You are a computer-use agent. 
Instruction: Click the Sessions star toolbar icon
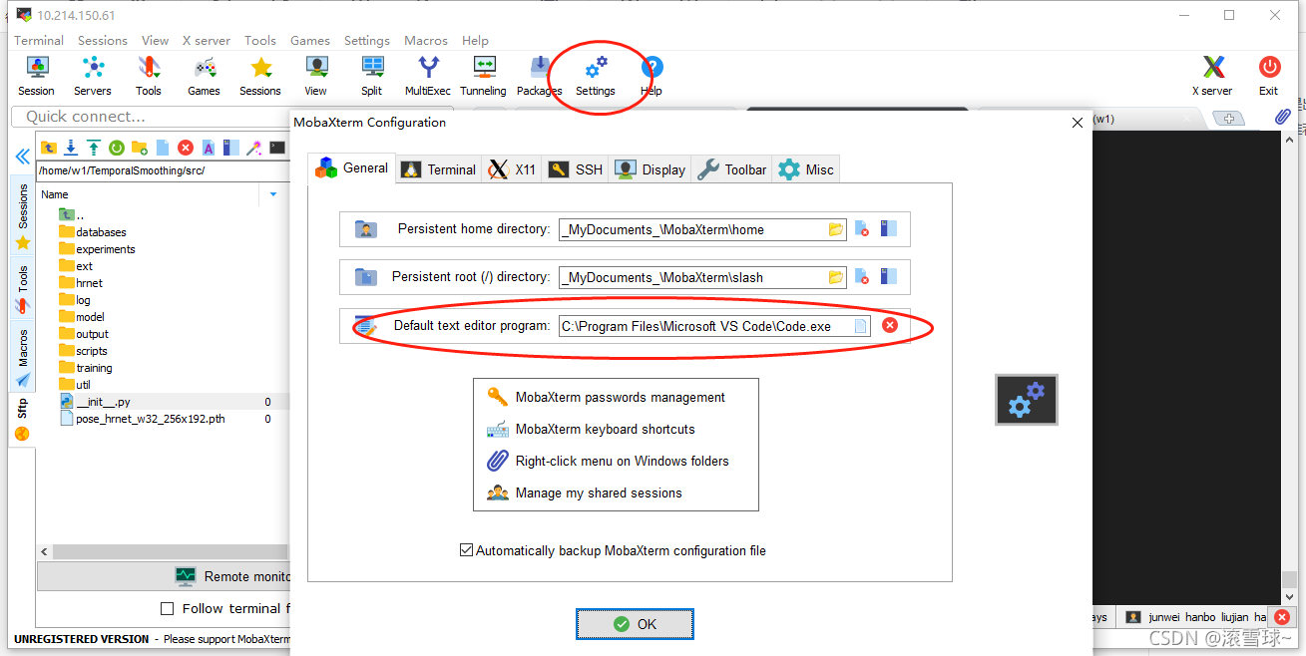coord(260,76)
